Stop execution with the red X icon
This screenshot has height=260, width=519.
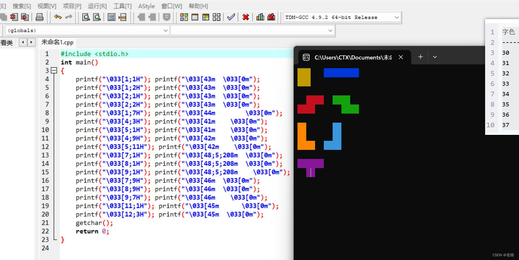pyautogui.click(x=246, y=17)
